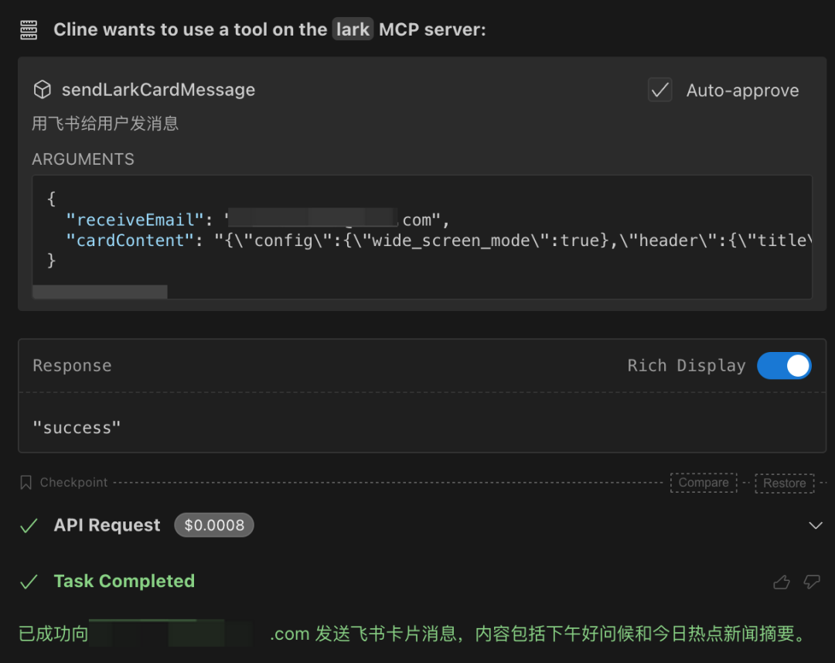This screenshot has height=663, width=835.
Task: Click the 用飞书给用户发消息 tool description
Action: pyautogui.click(x=105, y=124)
